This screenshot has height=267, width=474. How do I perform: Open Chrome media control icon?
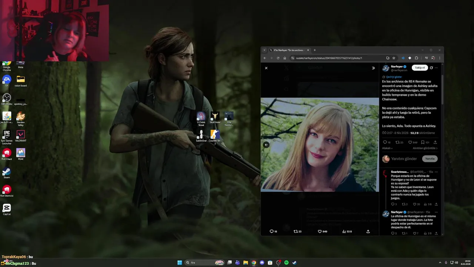pyautogui.click(x=427, y=58)
